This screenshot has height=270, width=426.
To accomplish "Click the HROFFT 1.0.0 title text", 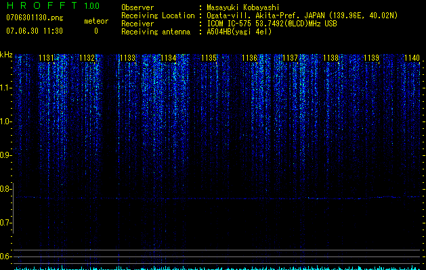I will (53, 5).
